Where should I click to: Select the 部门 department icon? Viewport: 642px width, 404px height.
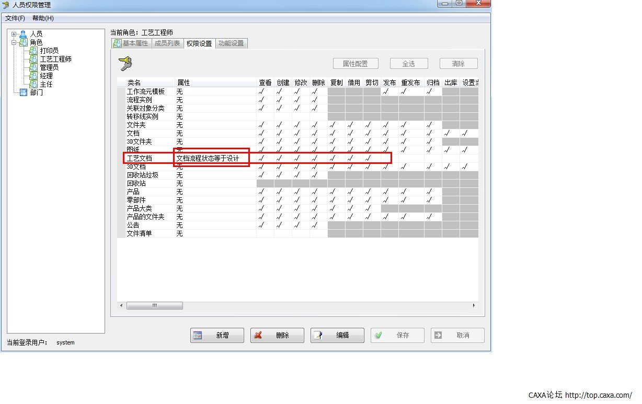[x=23, y=92]
